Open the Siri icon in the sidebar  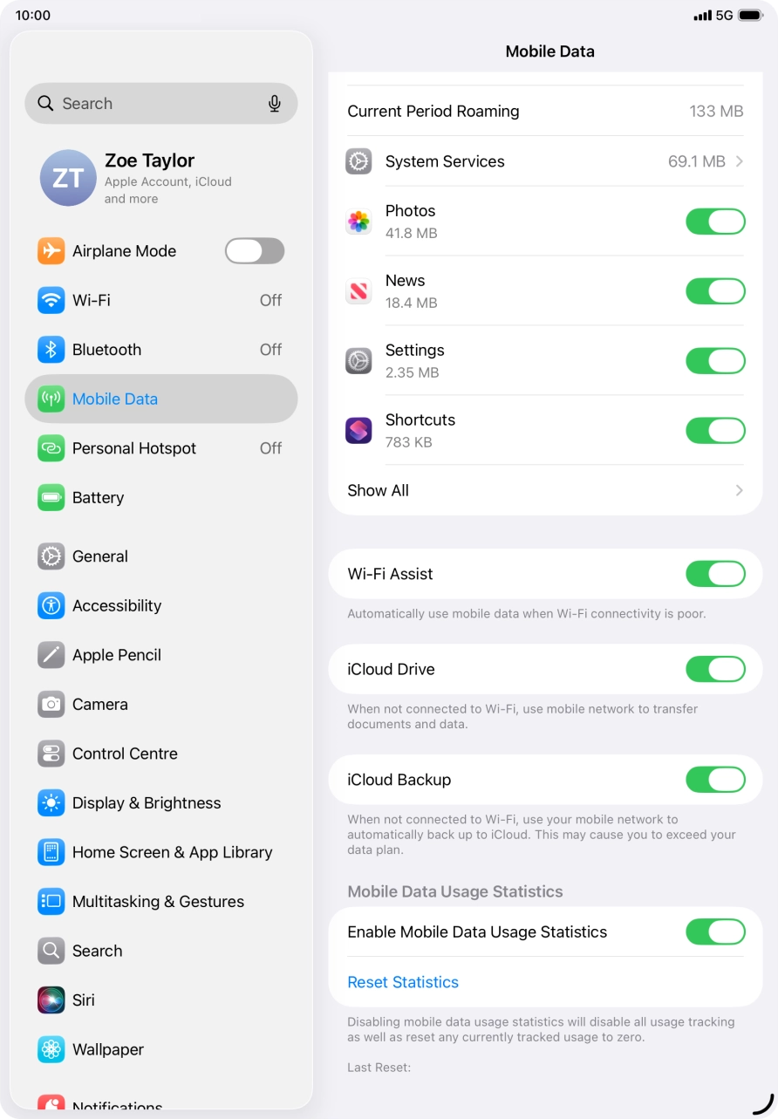click(x=51, y=1000)
